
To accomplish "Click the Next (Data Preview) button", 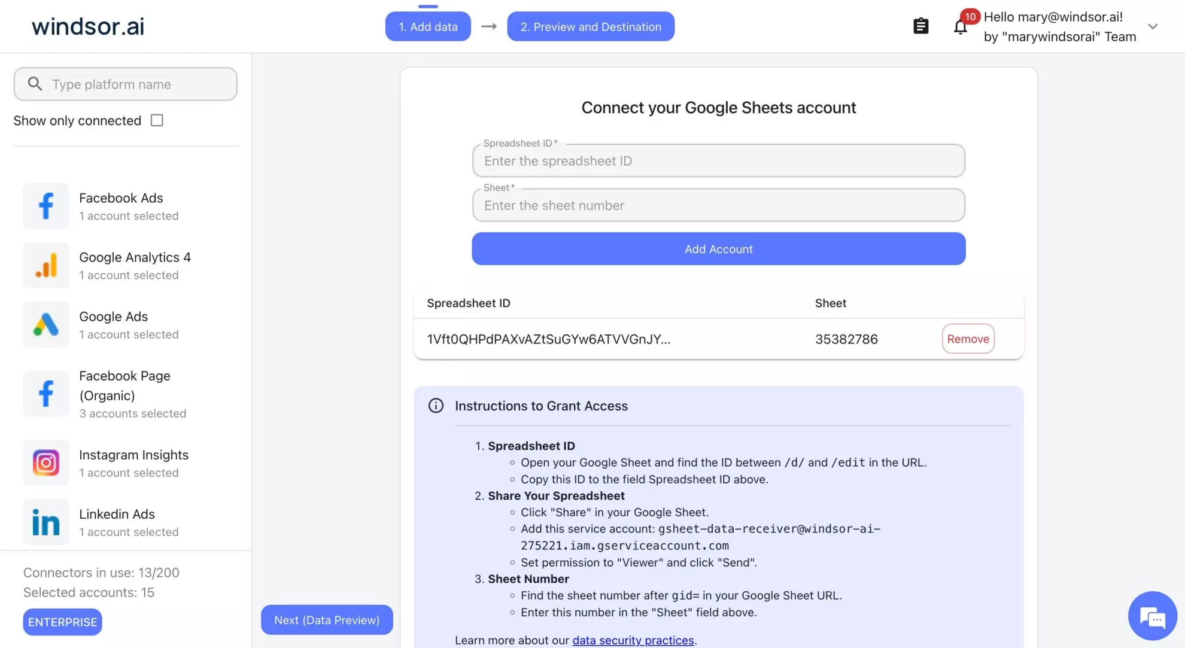I will point(326,620).
